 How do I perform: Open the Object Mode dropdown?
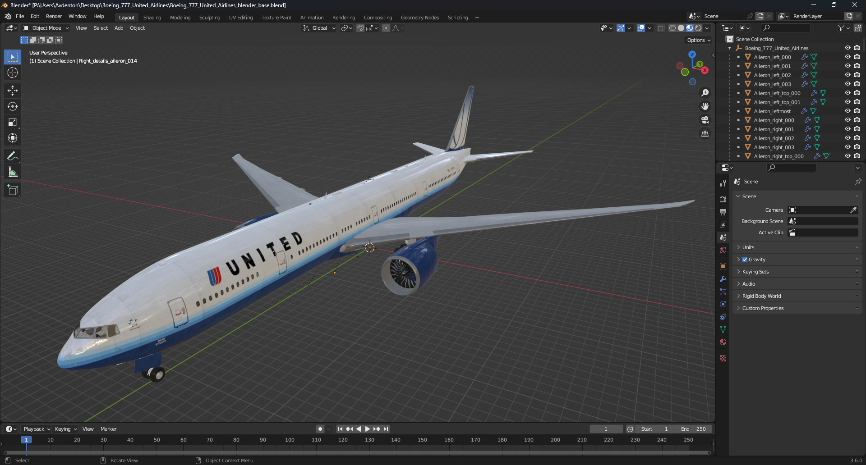46,28
